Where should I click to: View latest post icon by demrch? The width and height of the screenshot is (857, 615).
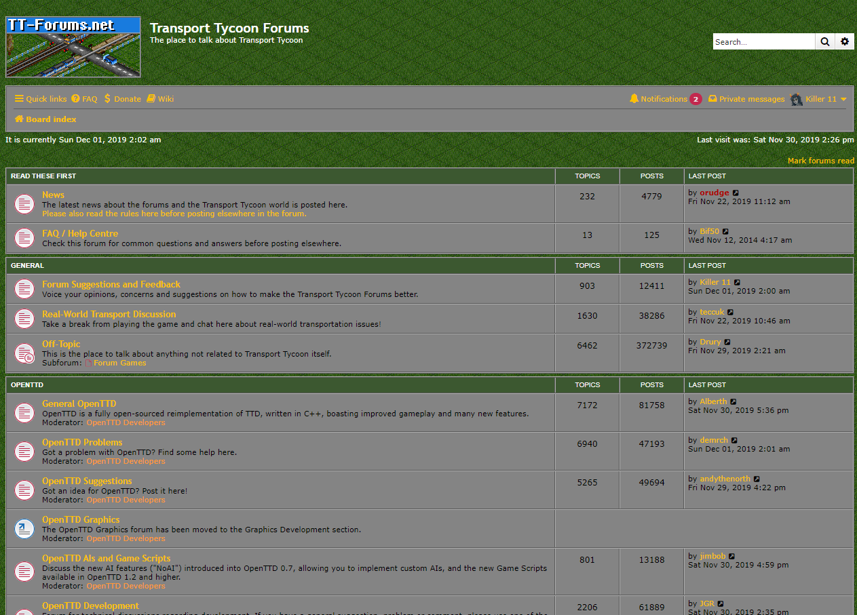tap(734, 441)
